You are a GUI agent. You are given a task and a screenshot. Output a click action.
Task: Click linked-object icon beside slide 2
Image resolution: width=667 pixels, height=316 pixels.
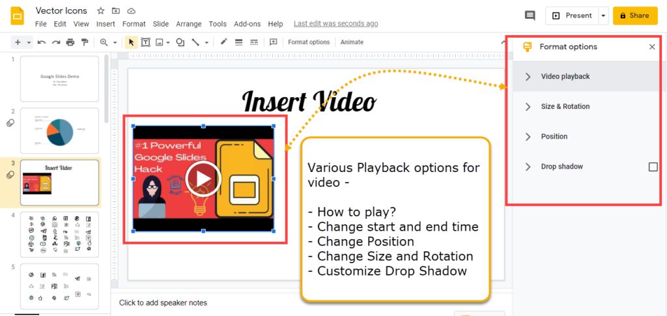click(x=10, y=123)
